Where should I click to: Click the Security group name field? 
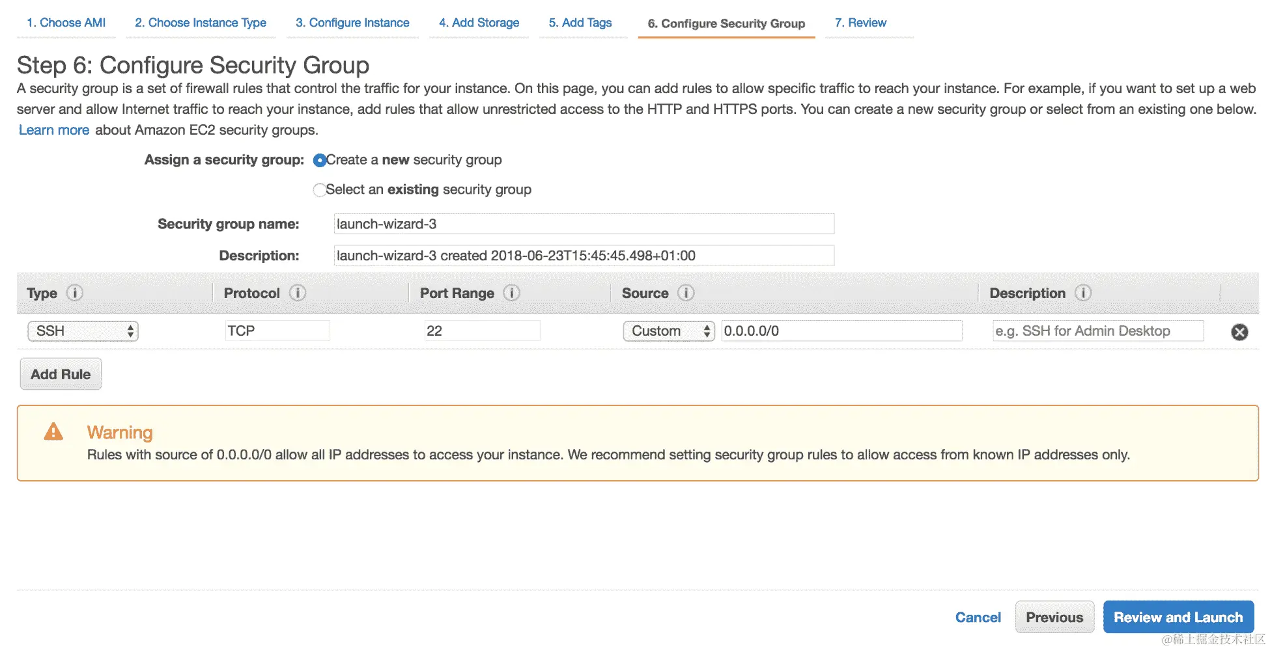pos(584,224)
